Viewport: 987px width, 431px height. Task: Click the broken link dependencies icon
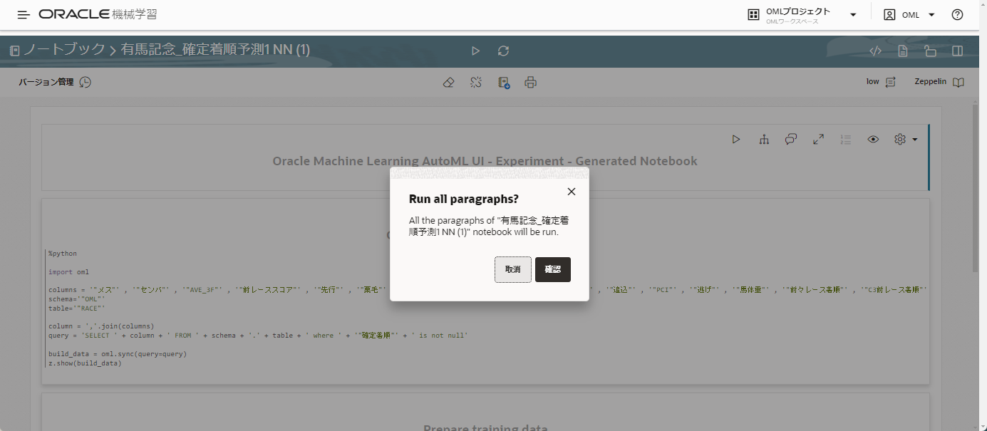pos(476,83)
